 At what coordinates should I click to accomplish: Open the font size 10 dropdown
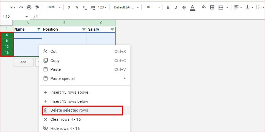pos(153,7)
